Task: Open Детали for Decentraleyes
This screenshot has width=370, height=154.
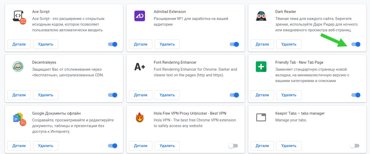Action: tap(19, 95)
